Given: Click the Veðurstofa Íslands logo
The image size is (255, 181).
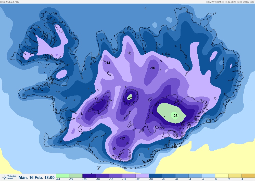Looking at the screenshot, I should [9, 177].
